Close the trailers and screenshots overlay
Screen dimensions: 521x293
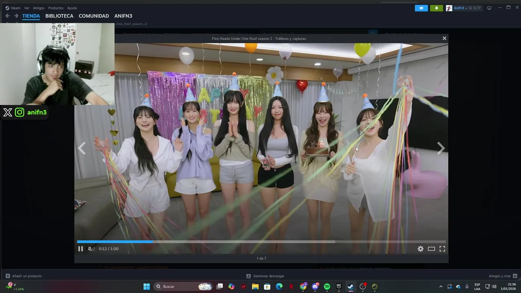tap(444, 38)
